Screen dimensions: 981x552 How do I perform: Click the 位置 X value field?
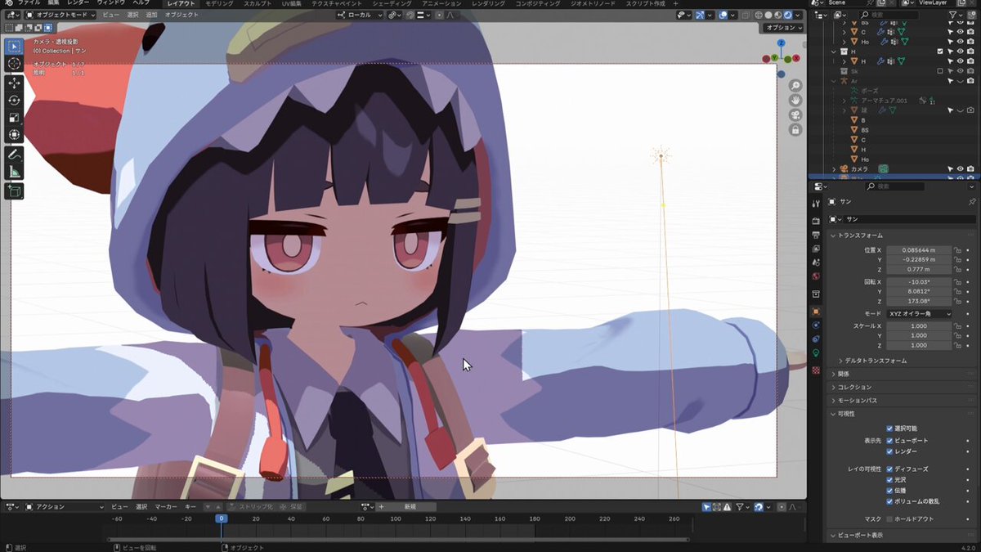pos(919,250)
